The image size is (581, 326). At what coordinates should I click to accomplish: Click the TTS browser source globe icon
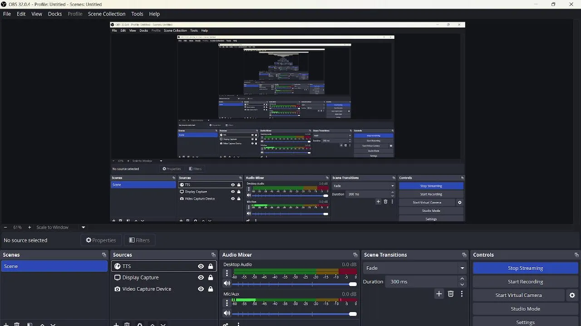[118, 266]
